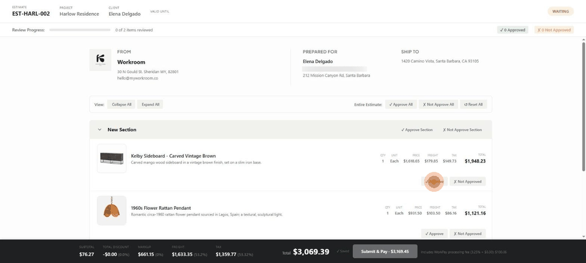
Task: Click 1960s Flower Rattan Pendant title
Action: tap(161, 208)
